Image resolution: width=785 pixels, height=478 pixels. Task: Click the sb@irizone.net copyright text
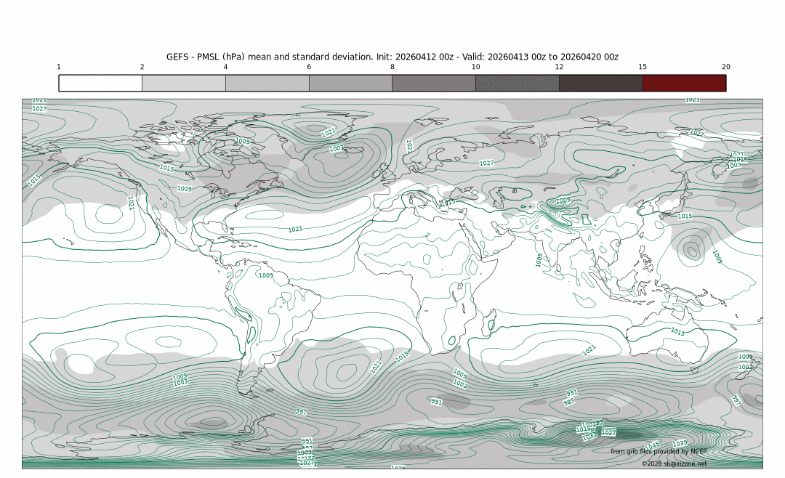(673, 463)
